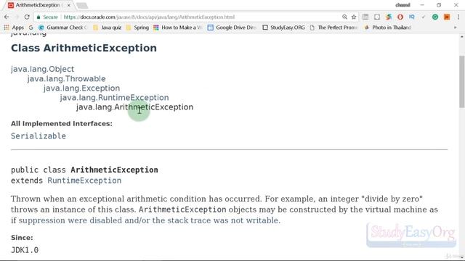This screenshot has width=465, height=261.
Task: Open the Spring bookmark folder
Action: [x=137, y=28]
